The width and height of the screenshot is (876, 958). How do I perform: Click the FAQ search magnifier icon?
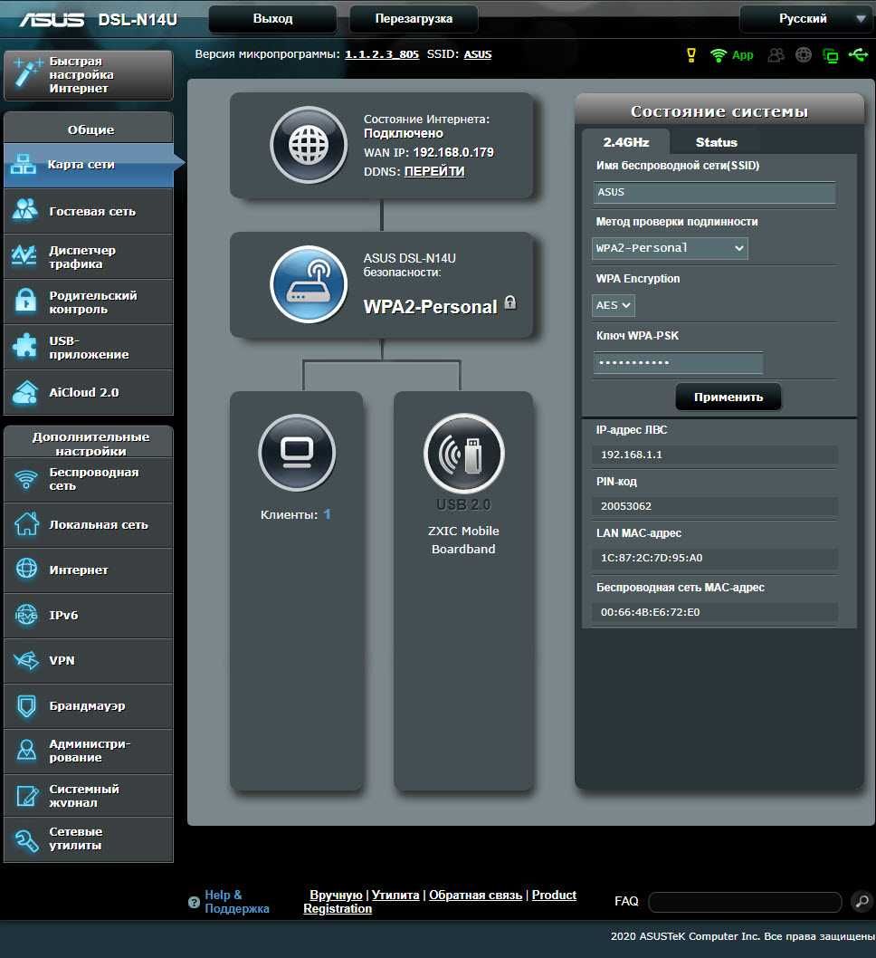pyautogui.click(x=862, y=901)
